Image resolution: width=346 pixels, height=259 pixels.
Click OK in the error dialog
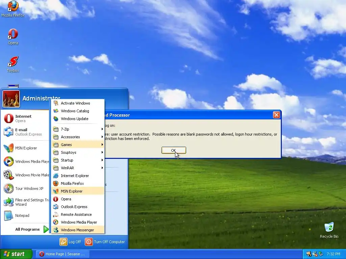[x=174, y=150]
